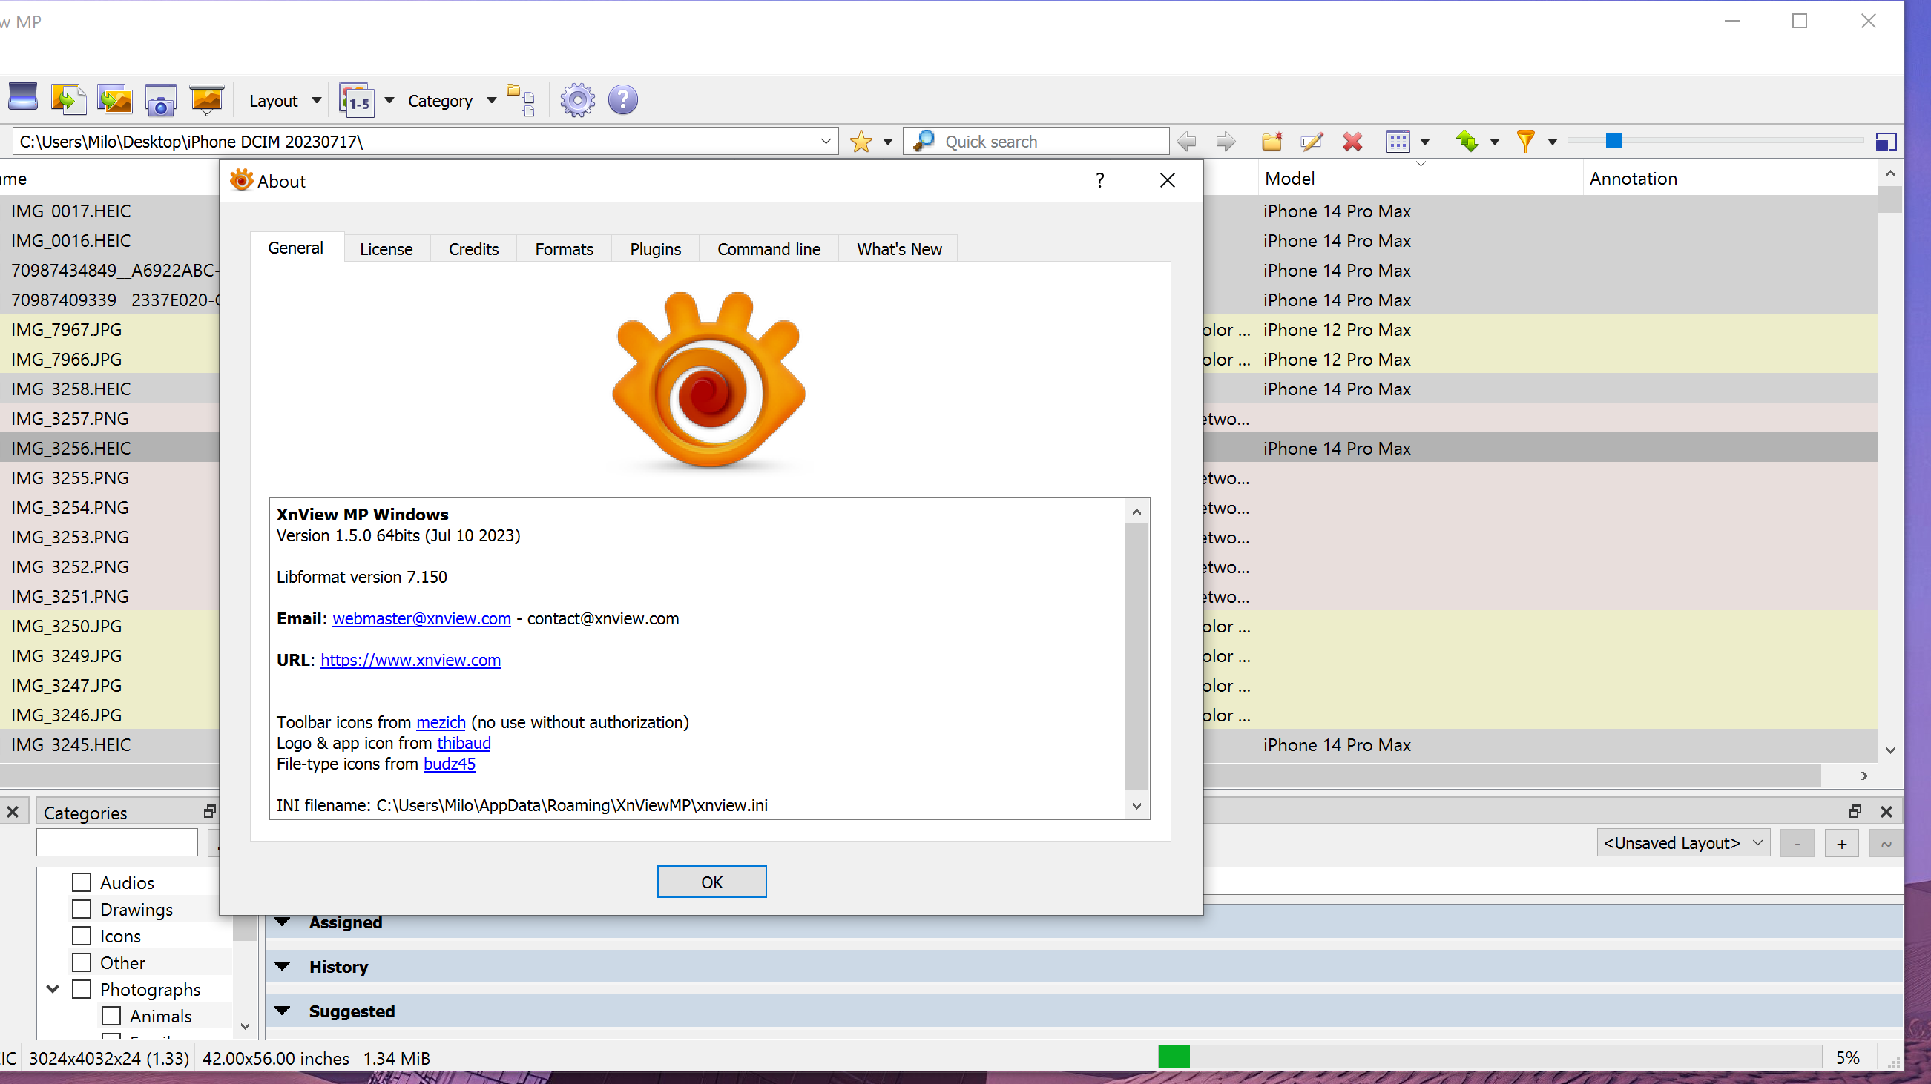Enable the Drawings category checkbox
1931x1084 pixels.
pos(82,910)
